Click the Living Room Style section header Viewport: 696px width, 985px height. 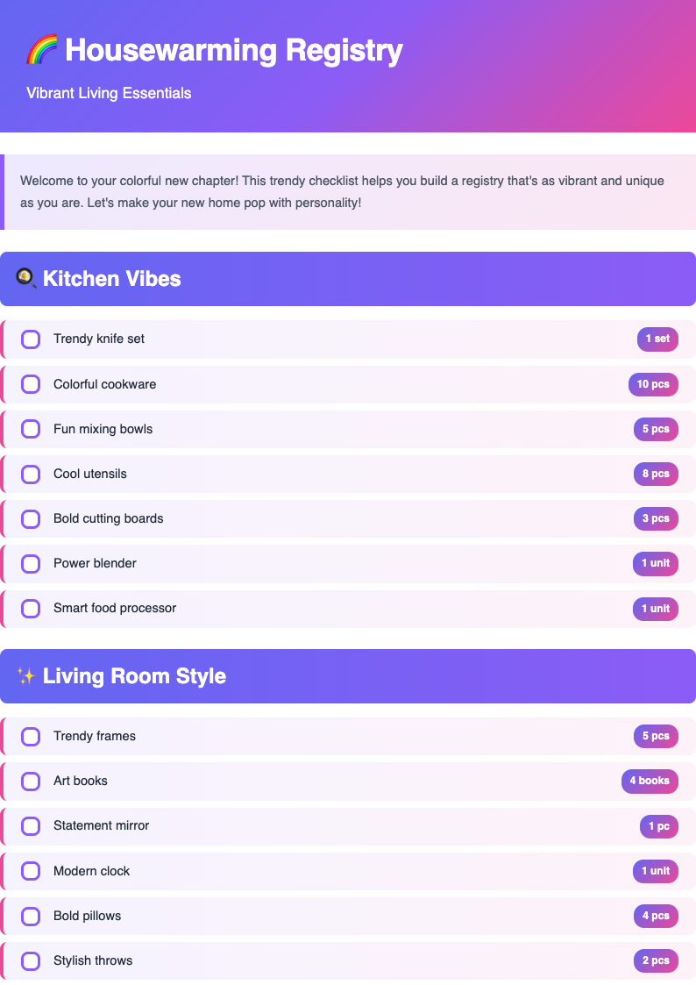[x=348, y=676]
